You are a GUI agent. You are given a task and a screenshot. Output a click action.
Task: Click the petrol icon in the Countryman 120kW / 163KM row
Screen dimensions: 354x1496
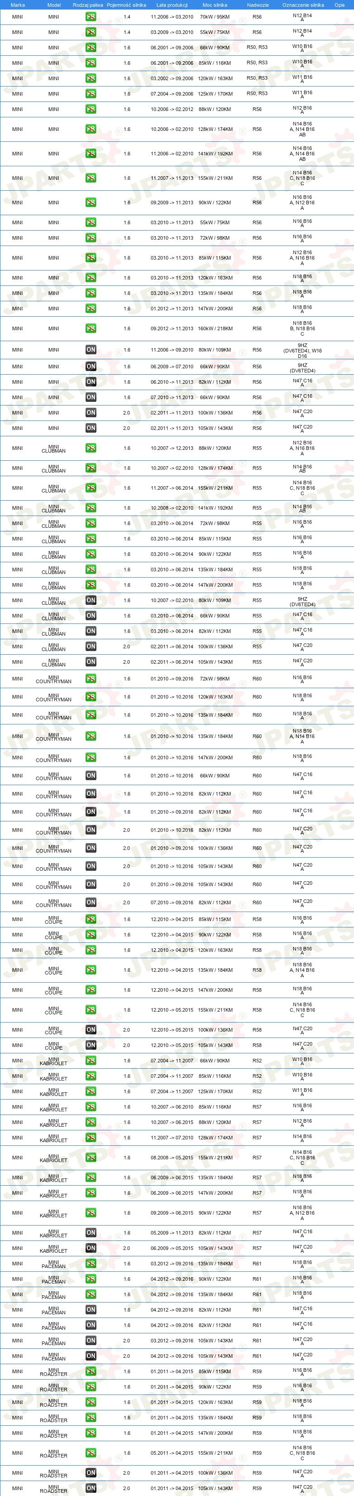91,697
